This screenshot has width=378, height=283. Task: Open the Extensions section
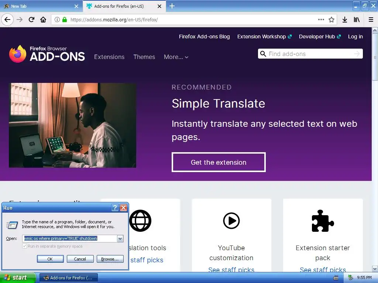(x=109, y=57)
